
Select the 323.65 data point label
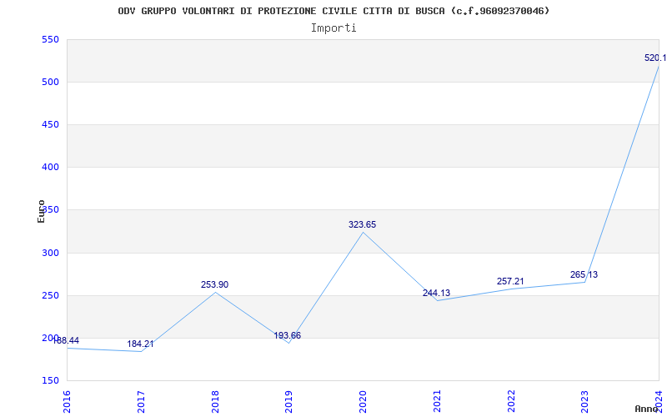[362, 224]
